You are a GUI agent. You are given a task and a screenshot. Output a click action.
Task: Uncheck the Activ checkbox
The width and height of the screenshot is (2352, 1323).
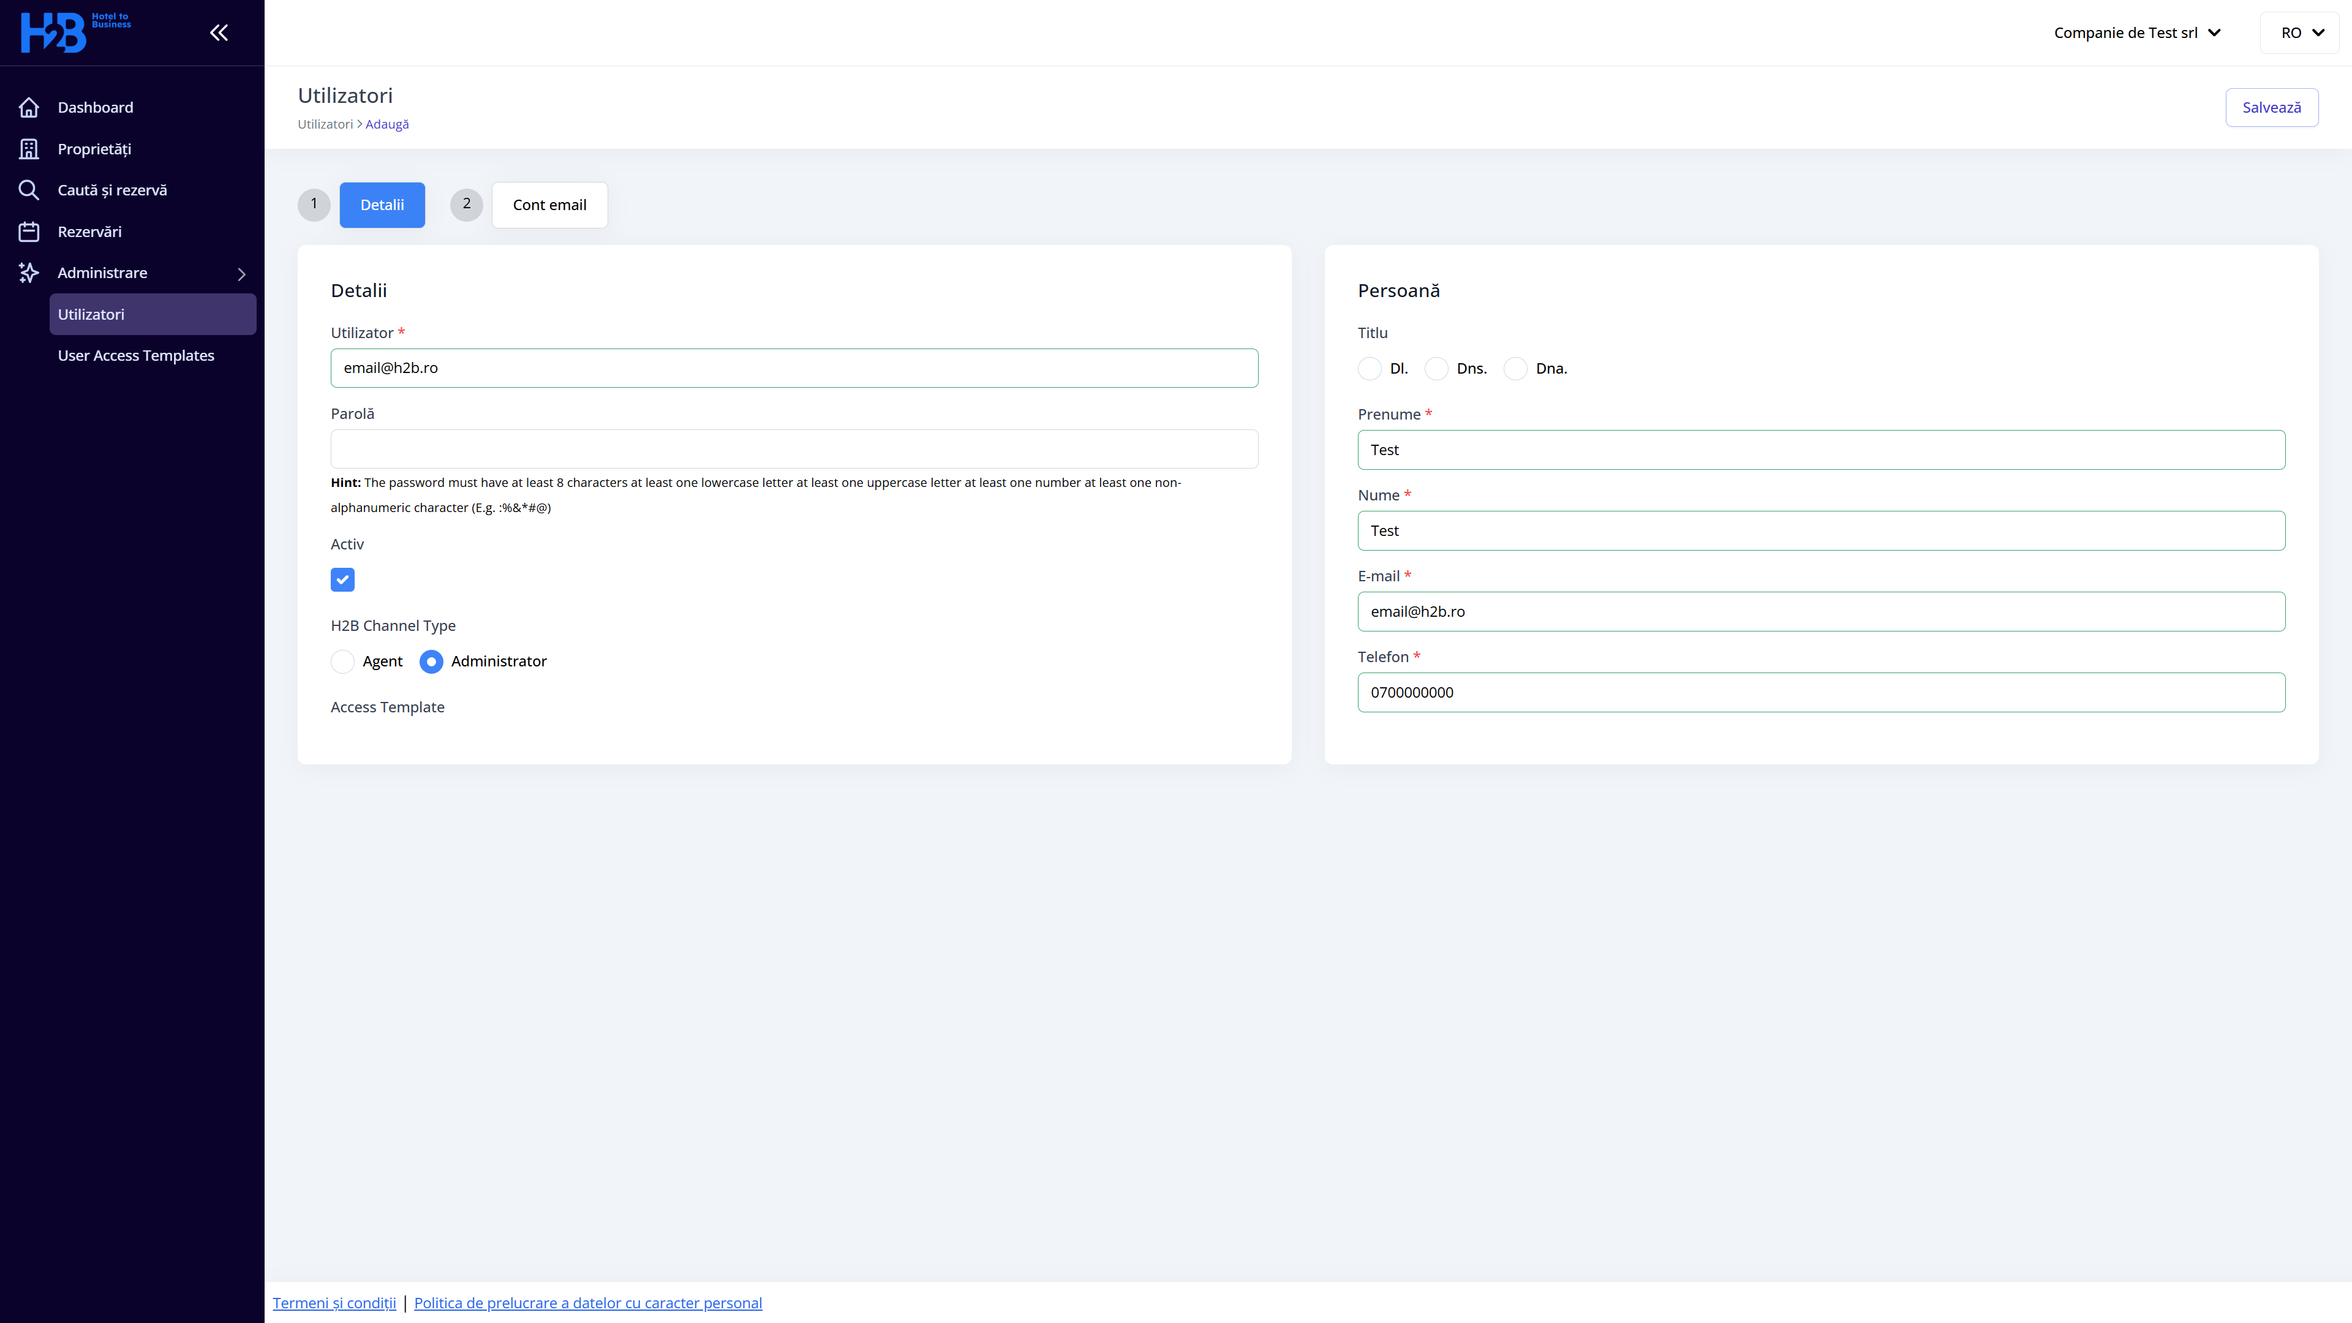(x=342, y=580)
